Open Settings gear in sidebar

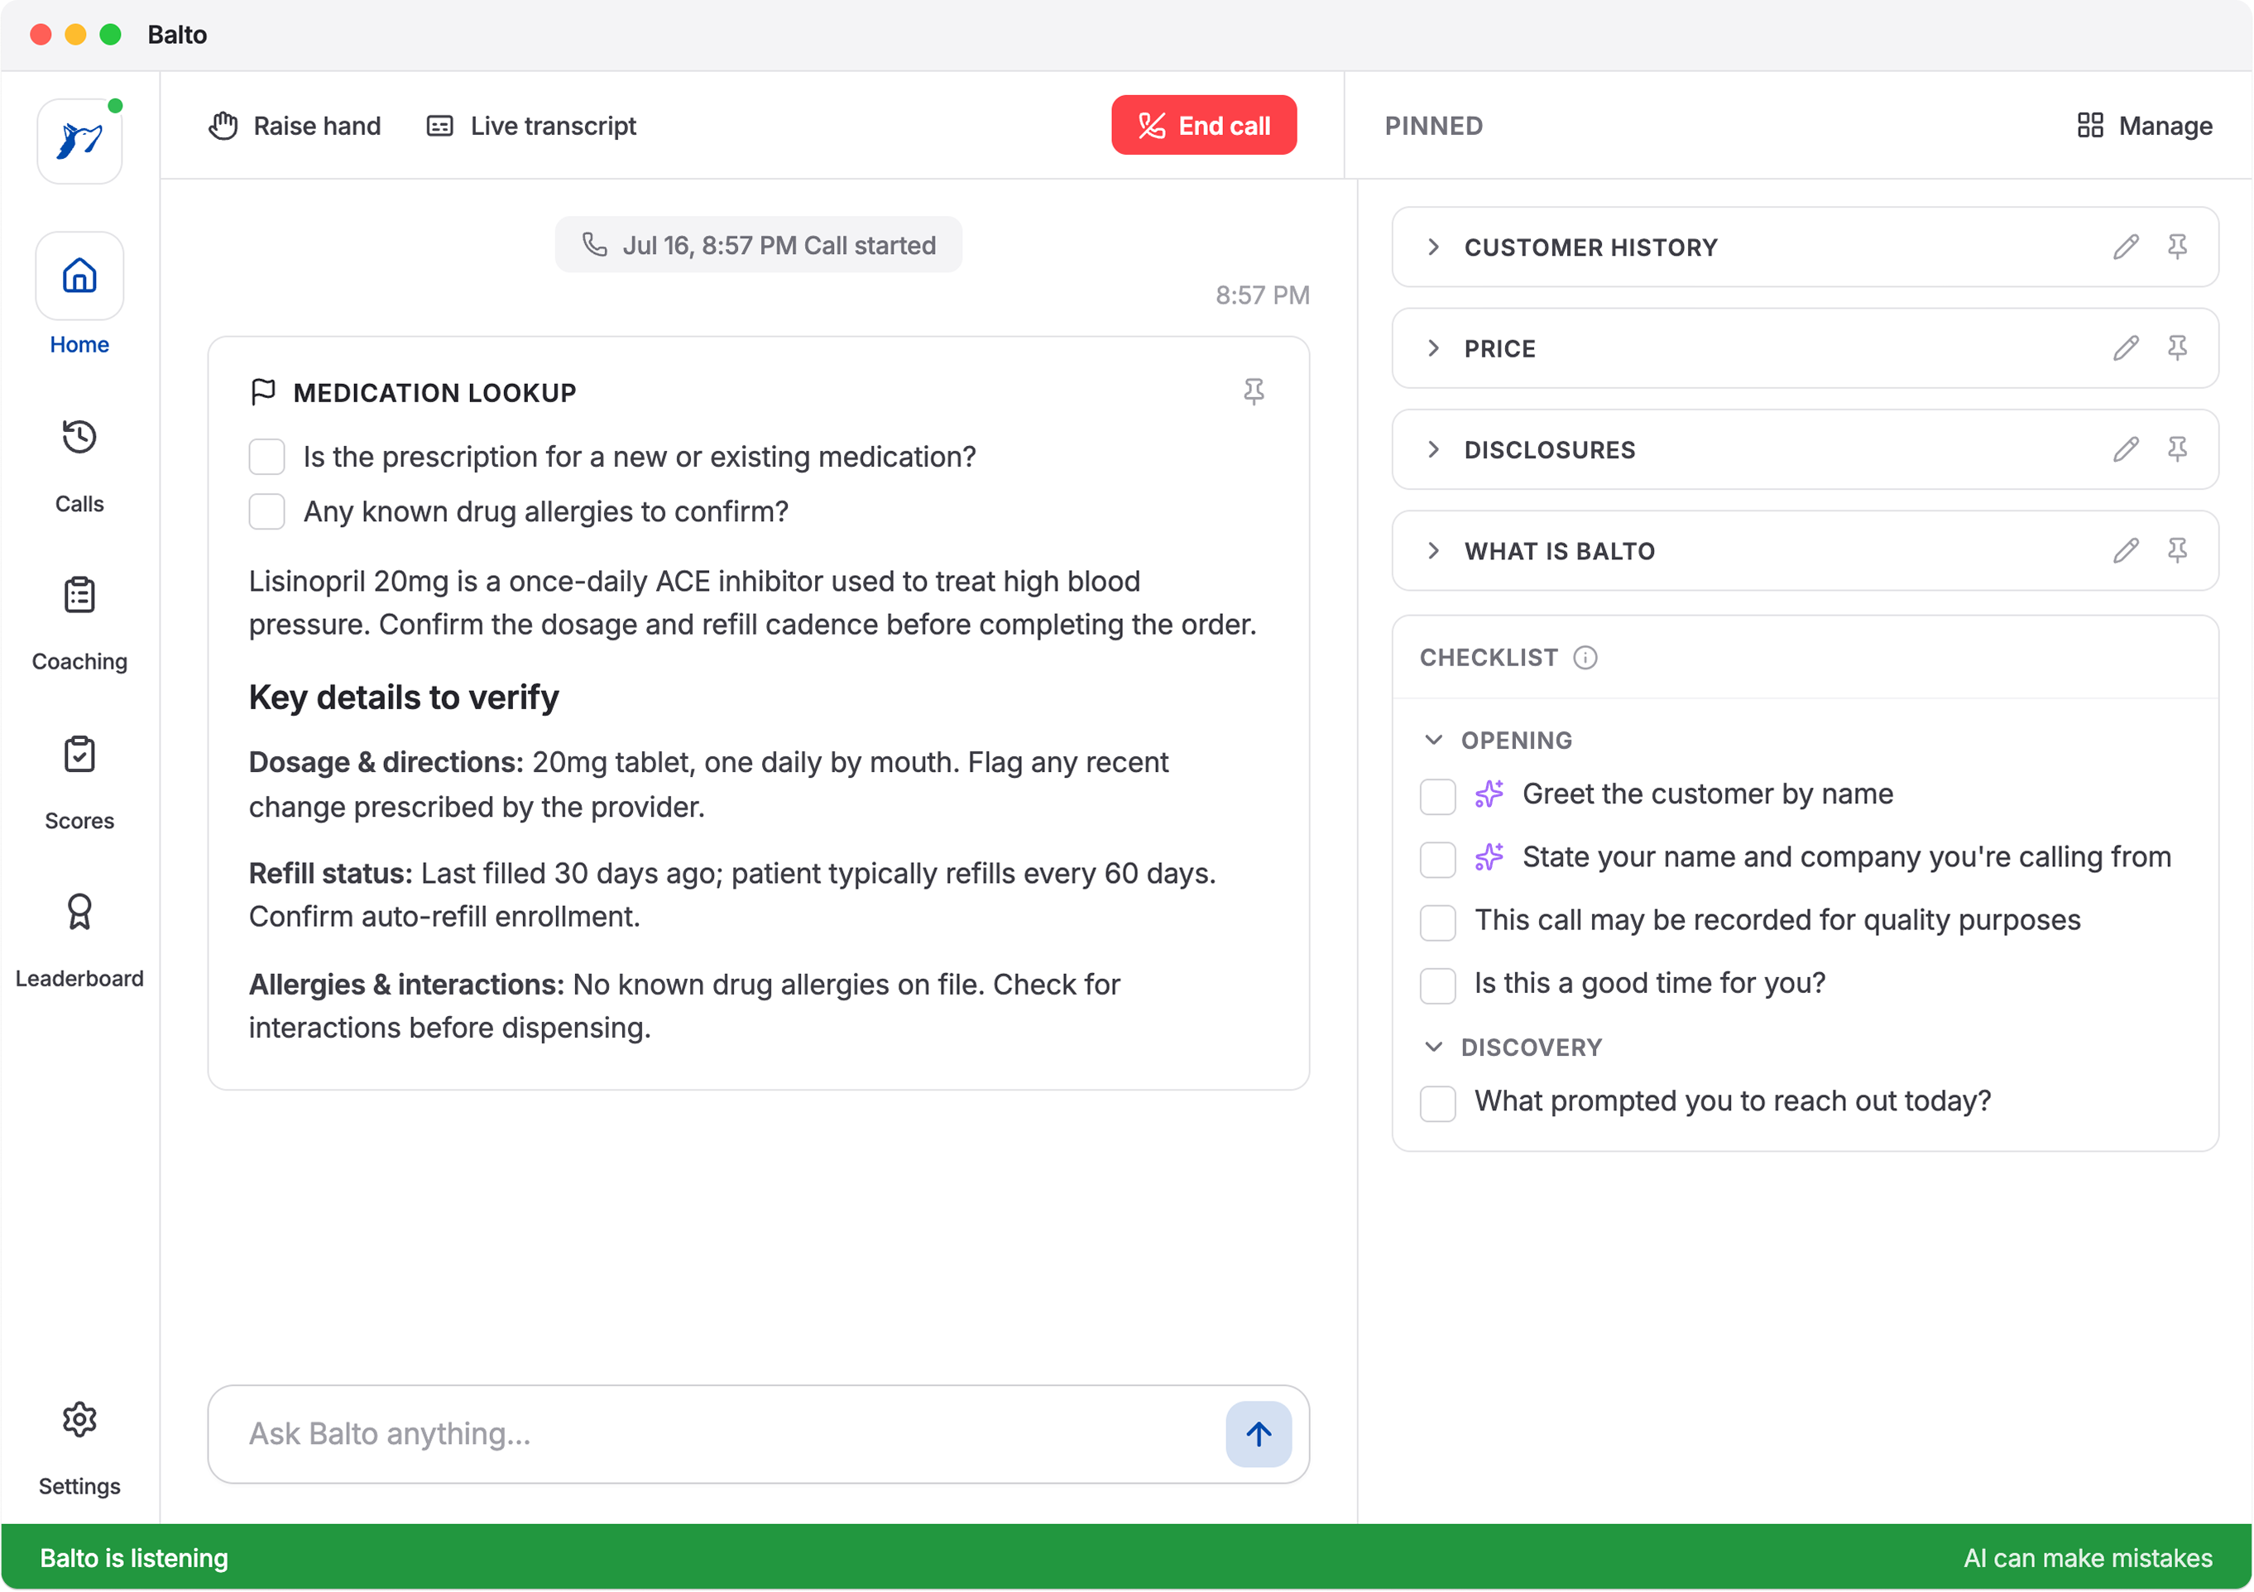pos(79,1419)
